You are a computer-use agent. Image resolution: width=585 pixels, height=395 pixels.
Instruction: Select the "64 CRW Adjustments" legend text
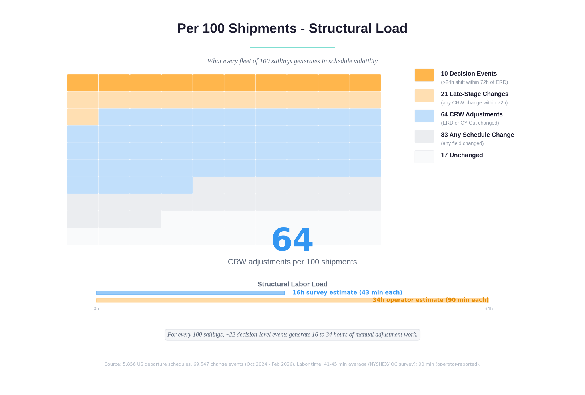(472, 114)
